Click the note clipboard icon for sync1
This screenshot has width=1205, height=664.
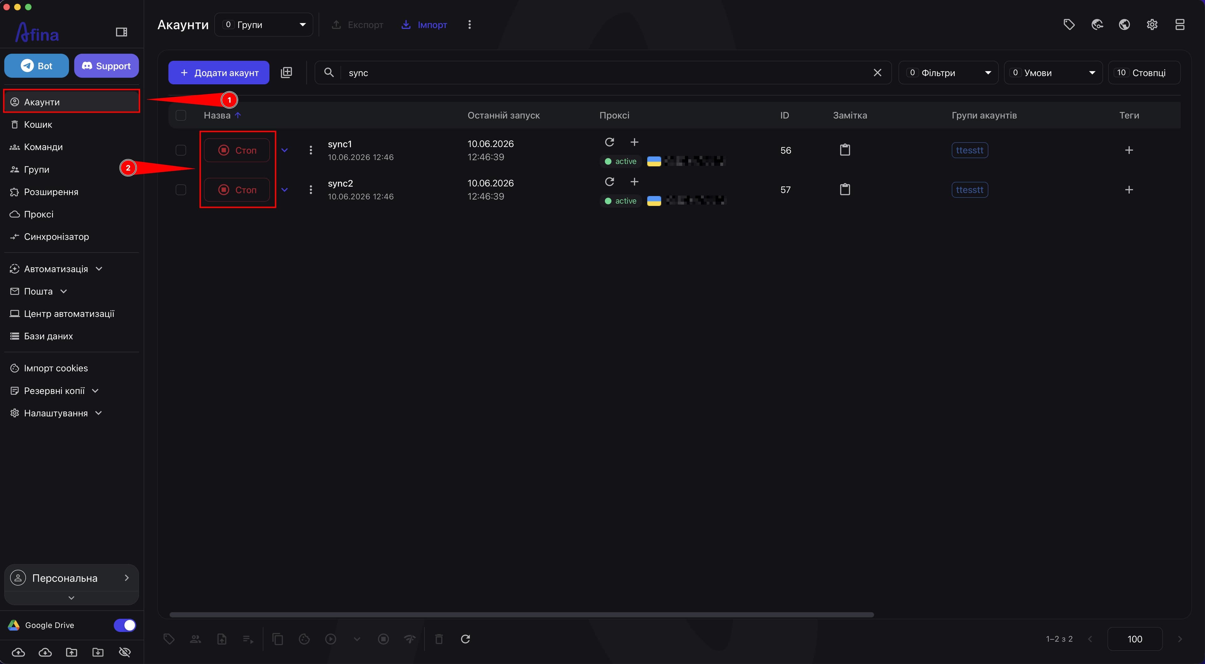pos(845,150)
